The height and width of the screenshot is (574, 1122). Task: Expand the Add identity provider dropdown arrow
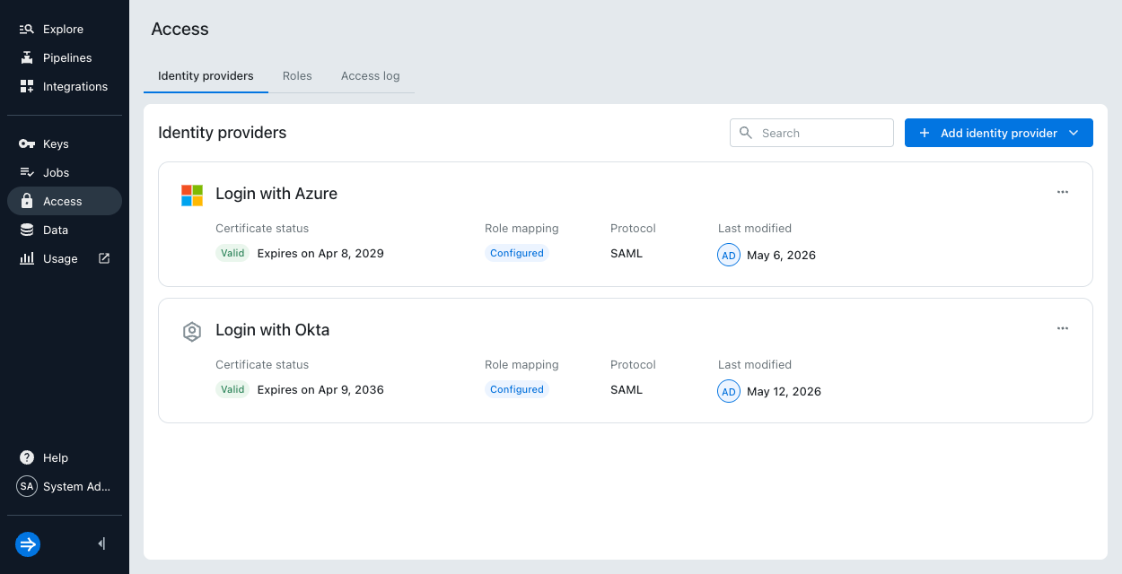(x=1074, y=133)
